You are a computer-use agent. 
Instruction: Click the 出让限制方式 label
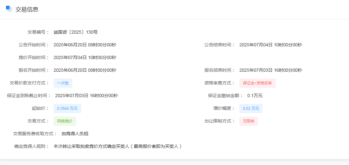(220, 121)
